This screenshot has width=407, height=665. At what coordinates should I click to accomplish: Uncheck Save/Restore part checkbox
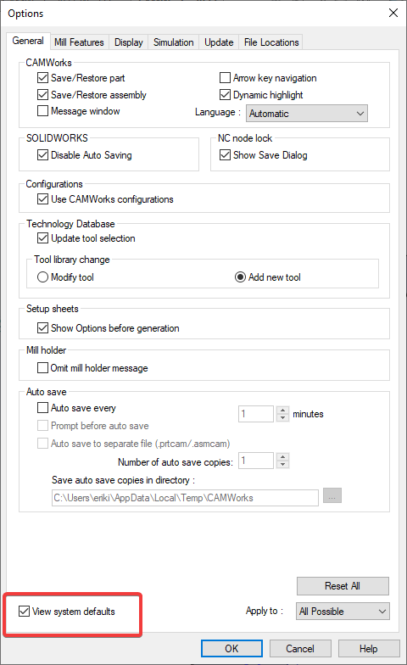(42, 78)
